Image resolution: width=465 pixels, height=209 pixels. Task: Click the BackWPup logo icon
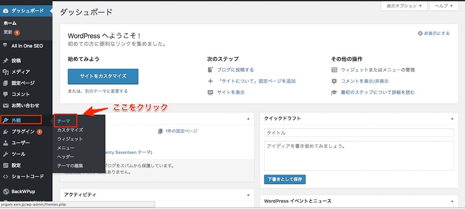pos(5,191)
